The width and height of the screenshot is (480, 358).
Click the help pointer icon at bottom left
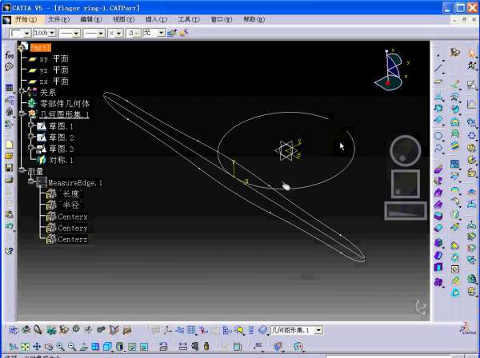tap(10, 251)
